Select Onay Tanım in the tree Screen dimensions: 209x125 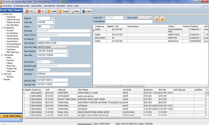point(11,71)
